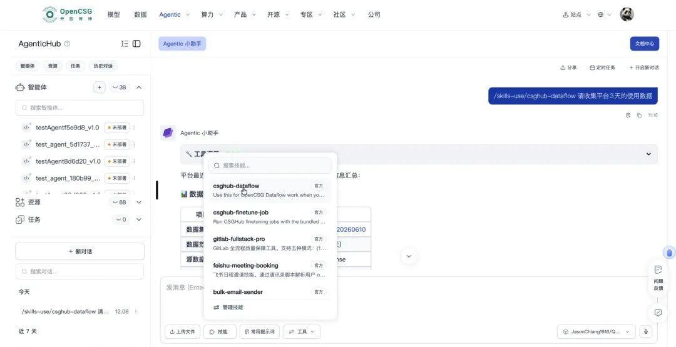Viewport: 676px width, 347px height.
Task: Click scroll-to-bottom round arrow button
Action: pos(409,256)
